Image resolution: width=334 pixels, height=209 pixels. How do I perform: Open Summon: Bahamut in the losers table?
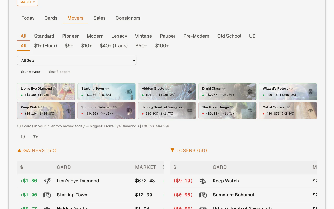click(x=234, y=195)
